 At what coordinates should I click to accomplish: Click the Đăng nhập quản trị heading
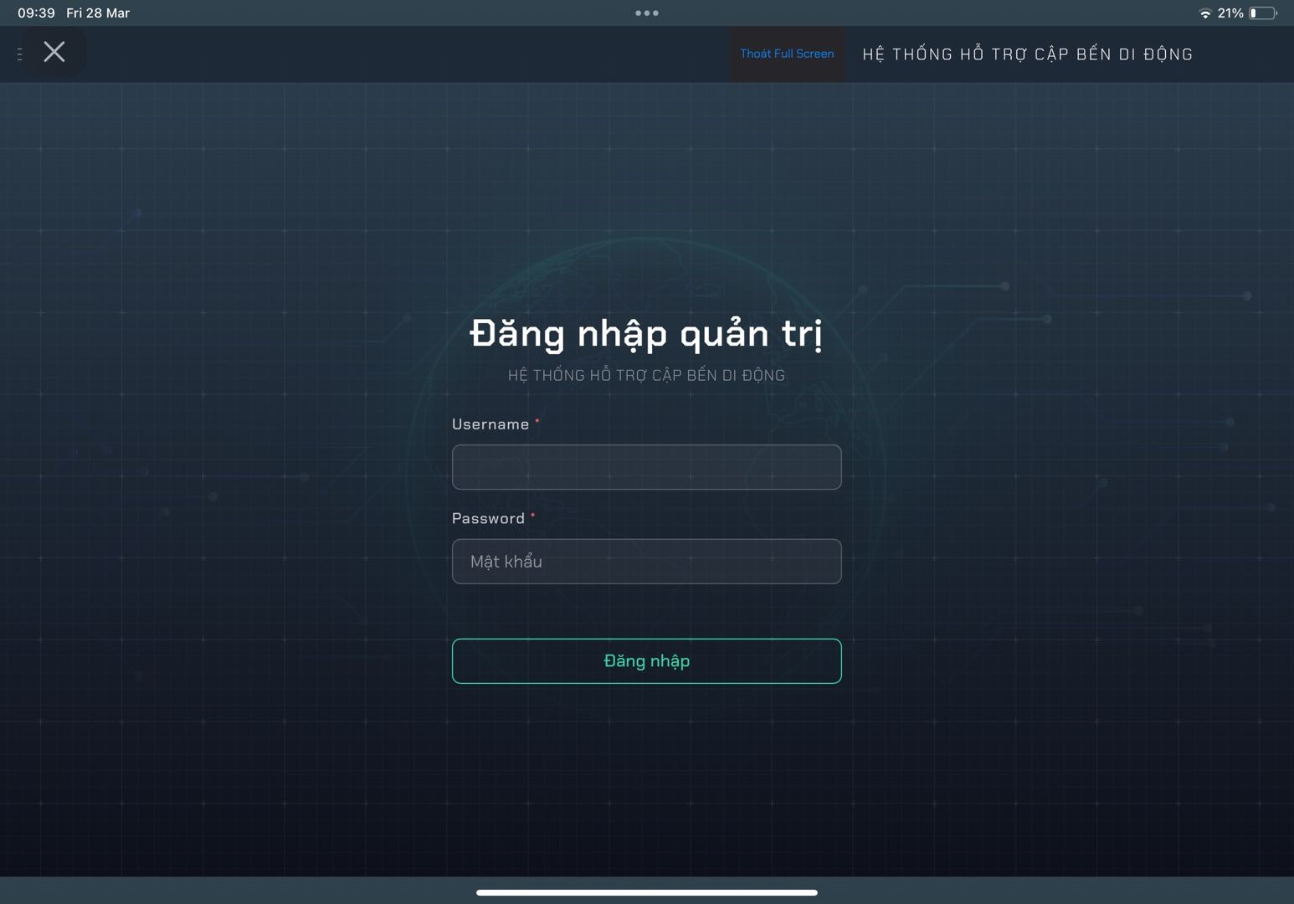click(646, 334)
